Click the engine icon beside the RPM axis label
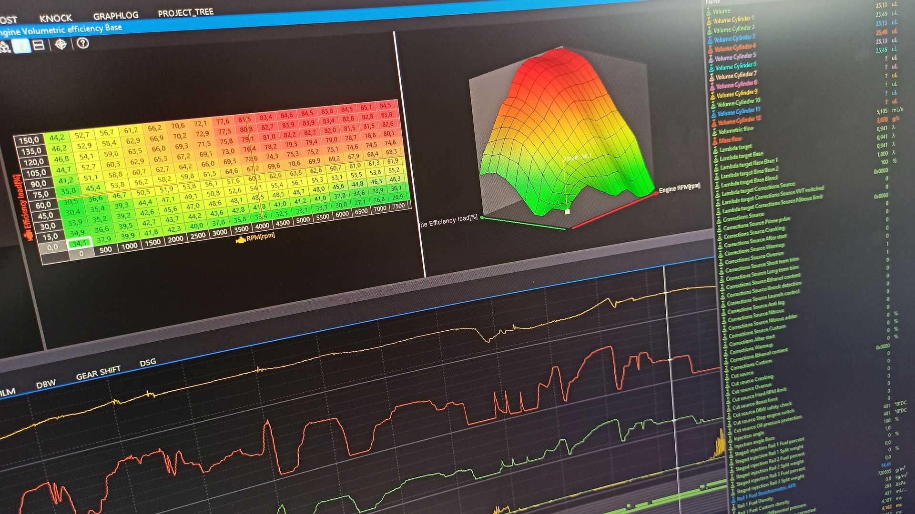Screen dimensions: 915x514 pos(241,240)
